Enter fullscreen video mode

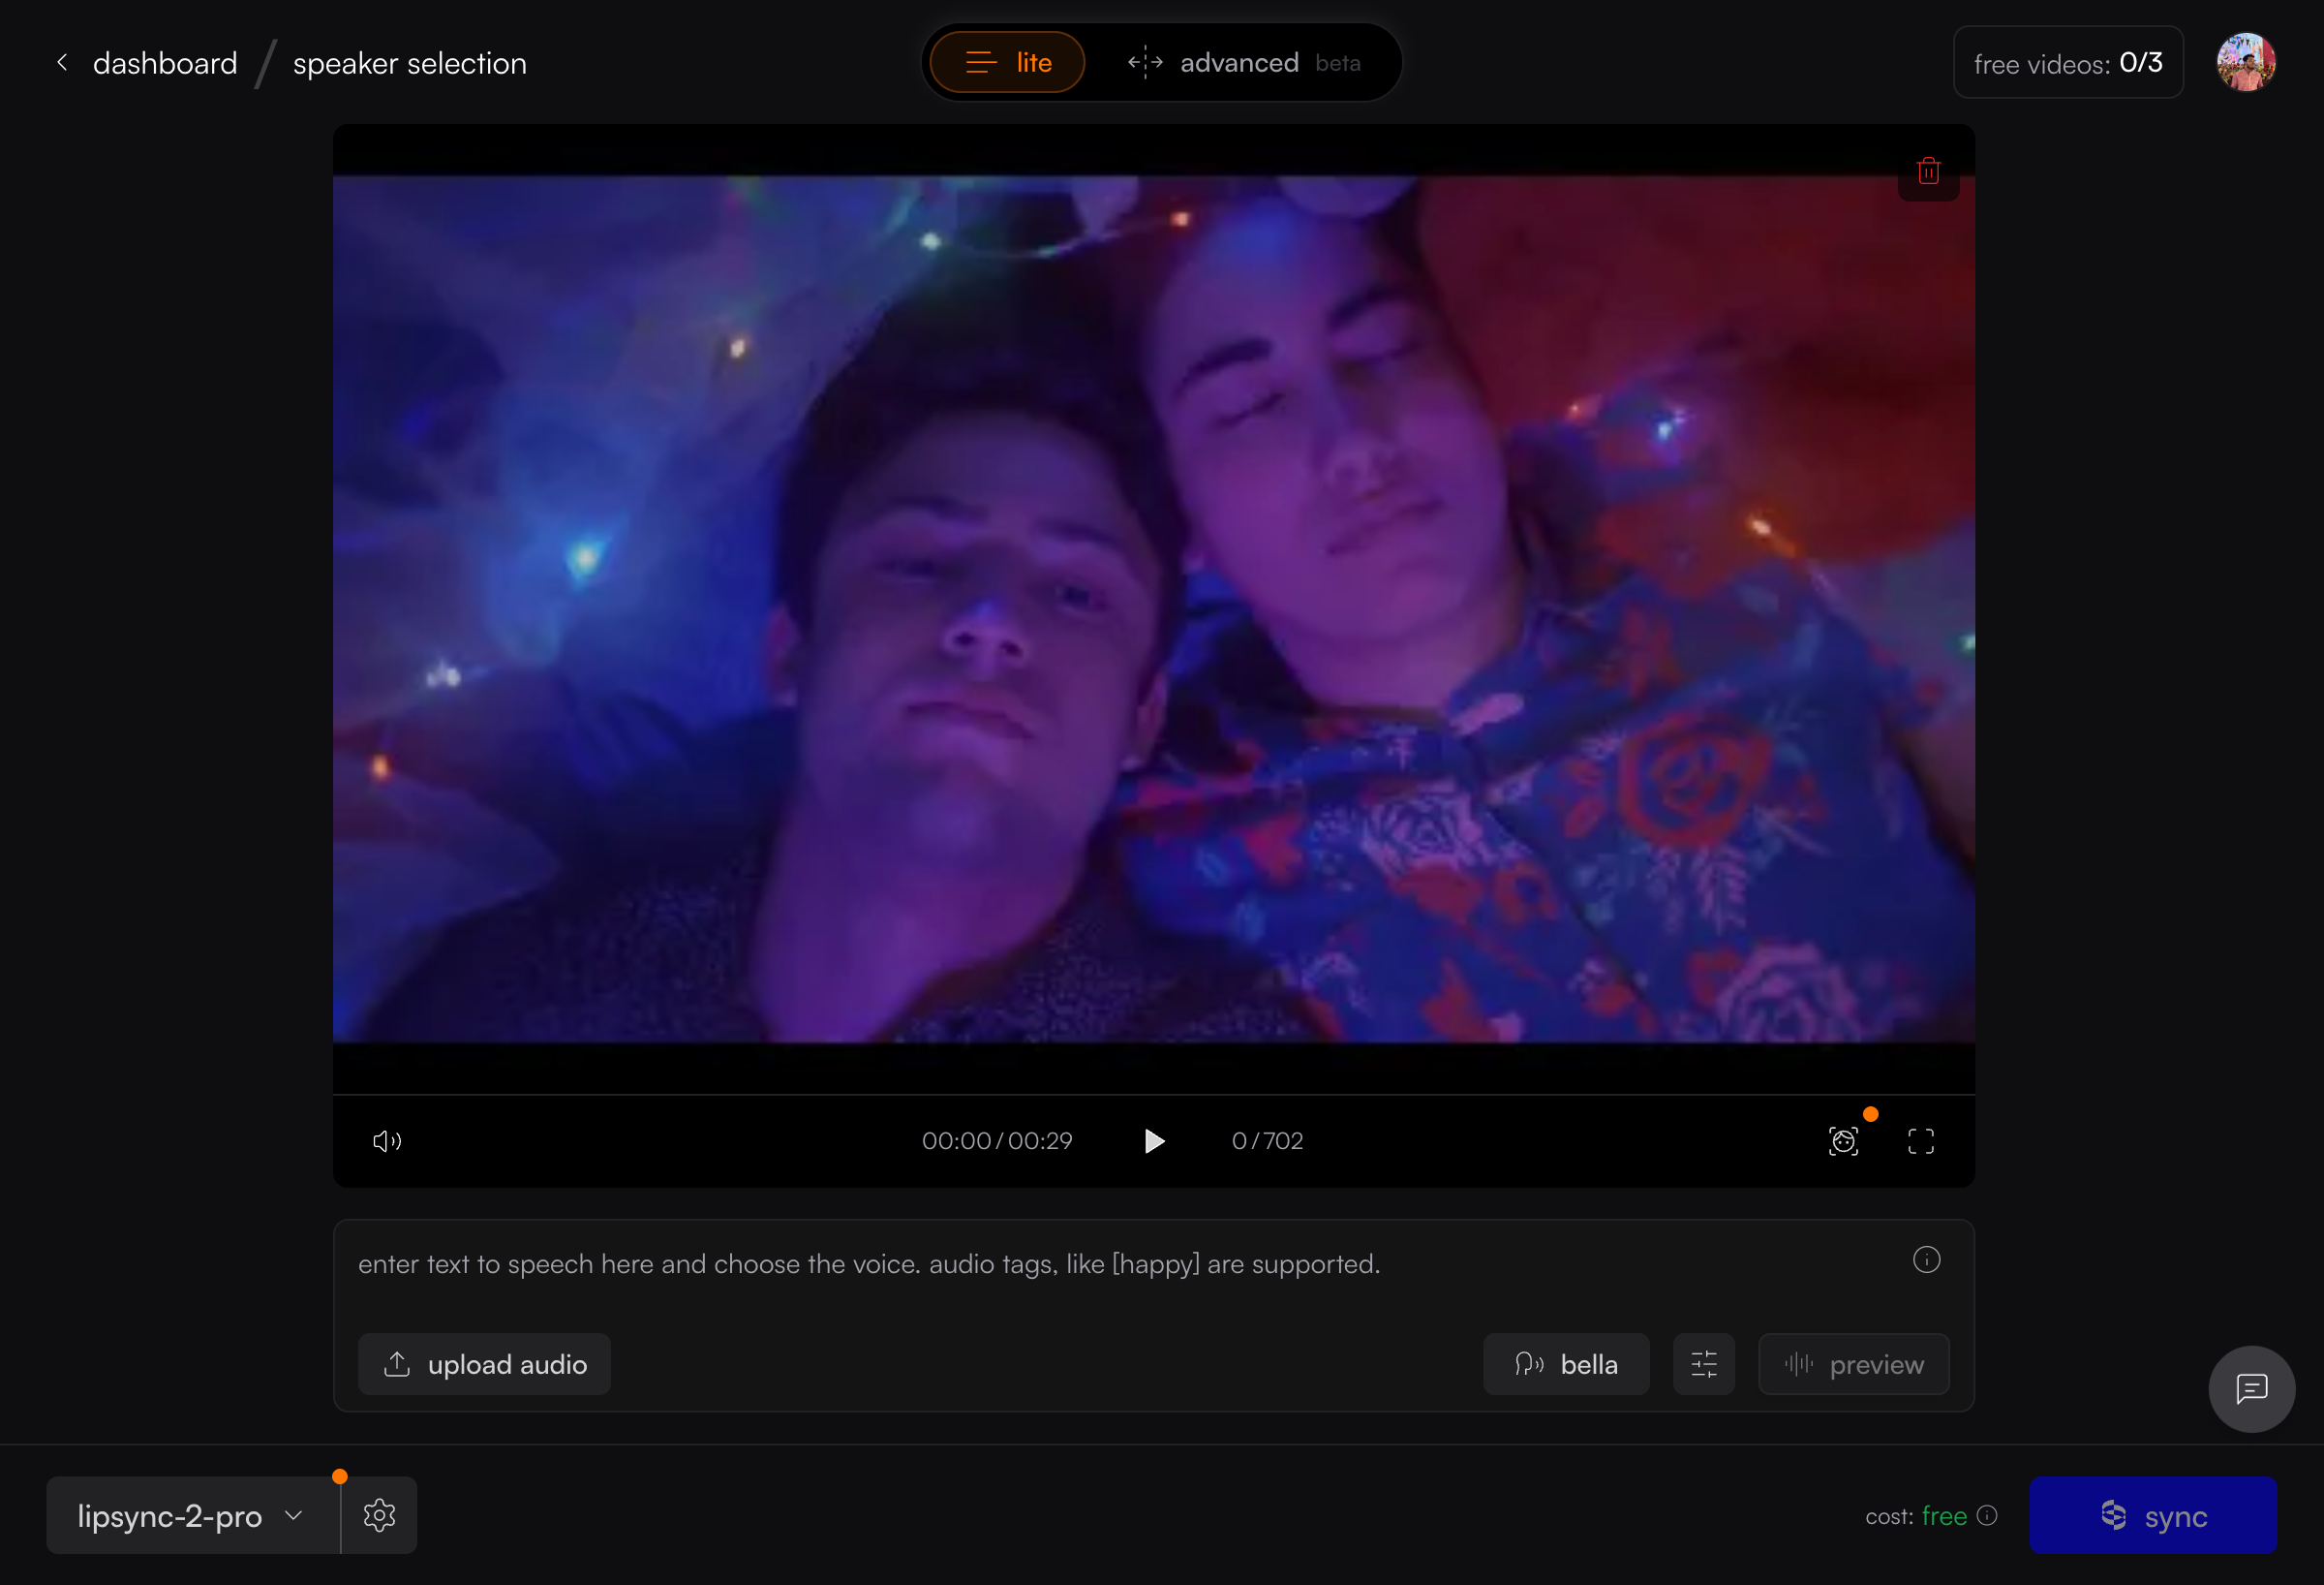tap(1920, 1140)
